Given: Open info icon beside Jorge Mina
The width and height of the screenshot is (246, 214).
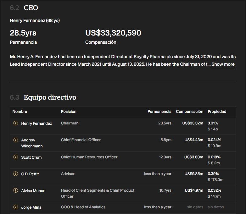Looking at the screenshot, I should [15, 207].
